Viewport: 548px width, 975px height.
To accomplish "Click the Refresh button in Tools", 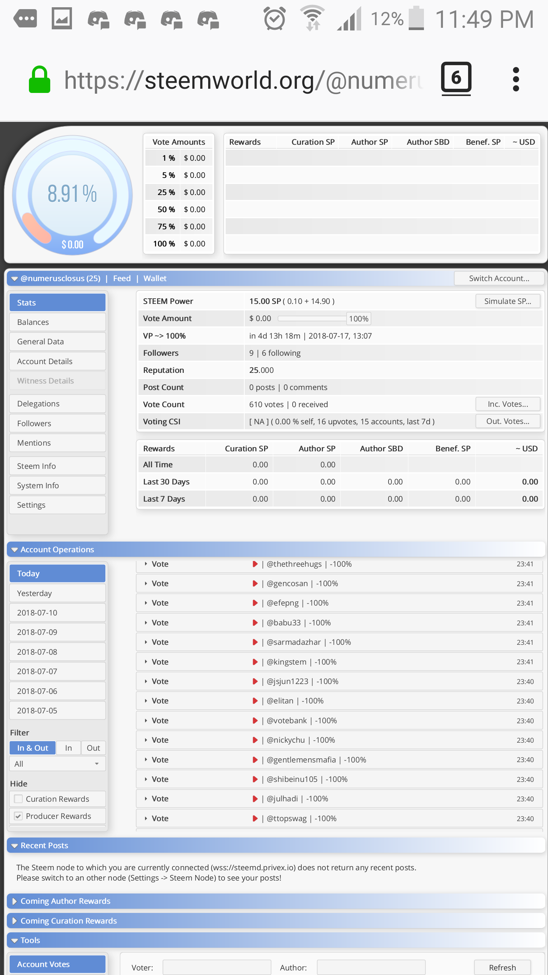I will [502, 967].
